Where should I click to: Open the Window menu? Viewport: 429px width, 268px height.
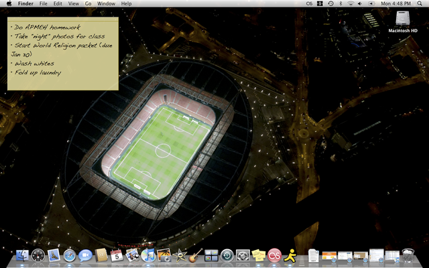click(x=106, y=4)
